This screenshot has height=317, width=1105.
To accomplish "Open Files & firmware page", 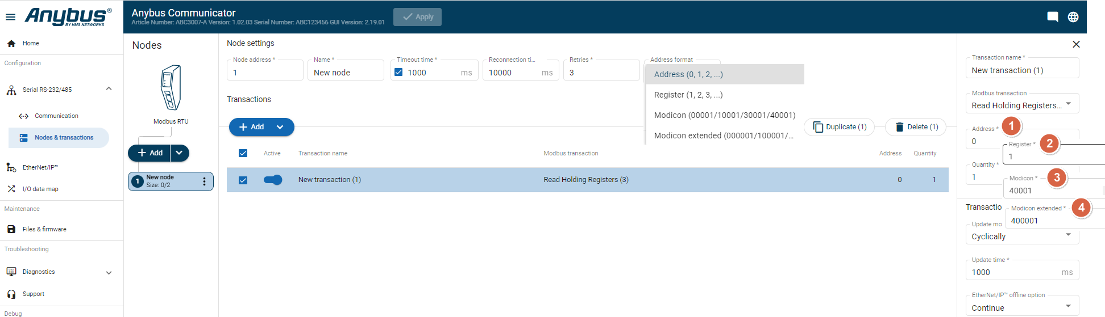I will pyautogui.click(x=44, y=229).
